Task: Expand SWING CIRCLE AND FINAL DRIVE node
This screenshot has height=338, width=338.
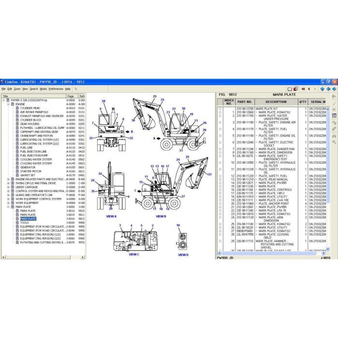Action: coord(8,183)
